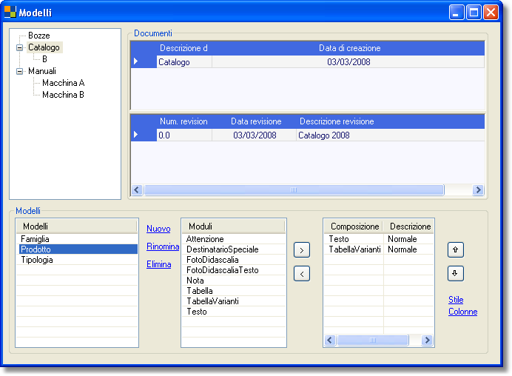Select the Catalogo tree item
The width and height of the screenshot is (512, 376).
click(x=44, y=47)
